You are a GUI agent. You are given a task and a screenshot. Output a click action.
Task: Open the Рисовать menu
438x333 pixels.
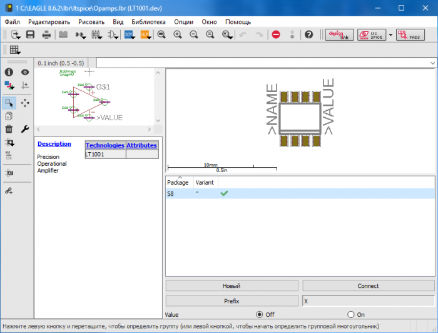(91, 21)
